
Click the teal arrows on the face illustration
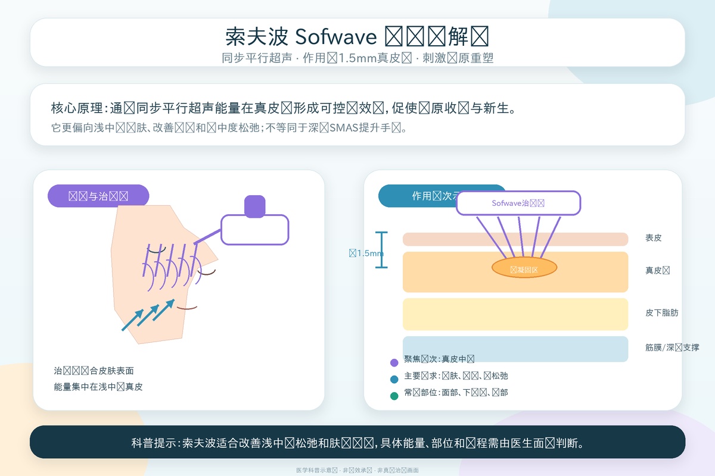coord(148,315)
